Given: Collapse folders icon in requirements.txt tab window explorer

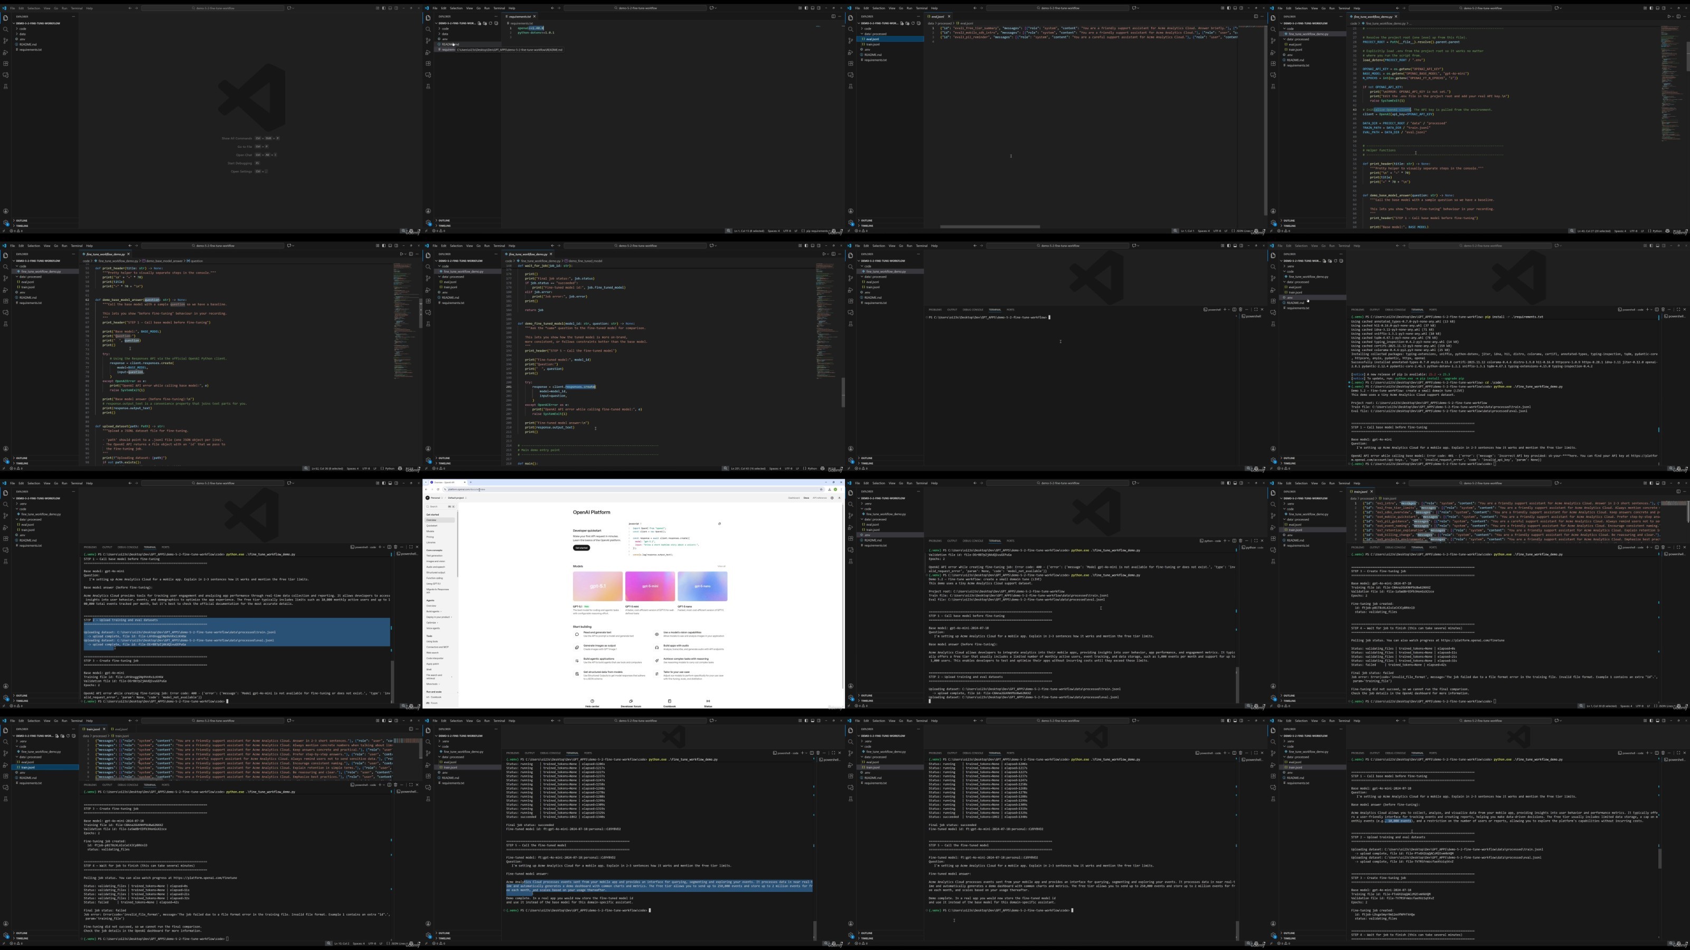Looking at the screenshot, I should pyautogui.click(x=496, y=23).
